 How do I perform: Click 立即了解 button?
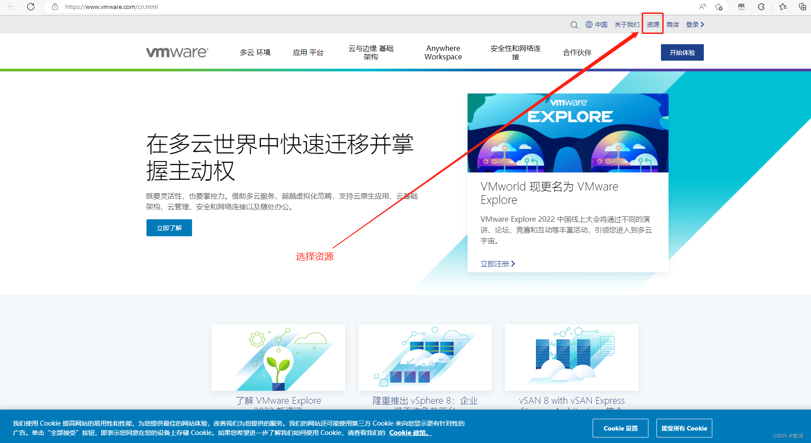169,228
